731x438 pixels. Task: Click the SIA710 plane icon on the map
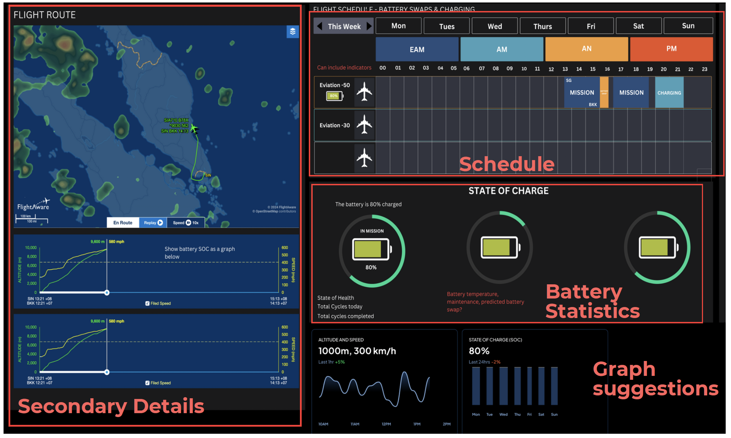pyautogui.click(x=194, y=129)
